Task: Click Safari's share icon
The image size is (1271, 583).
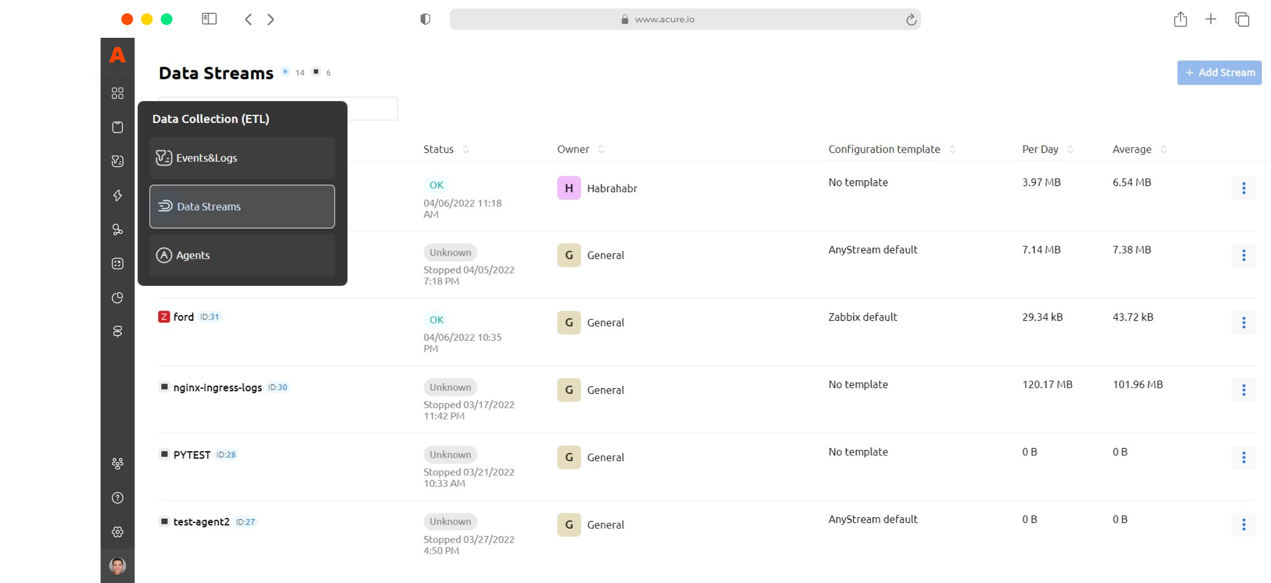Action: pos(1180,19)
